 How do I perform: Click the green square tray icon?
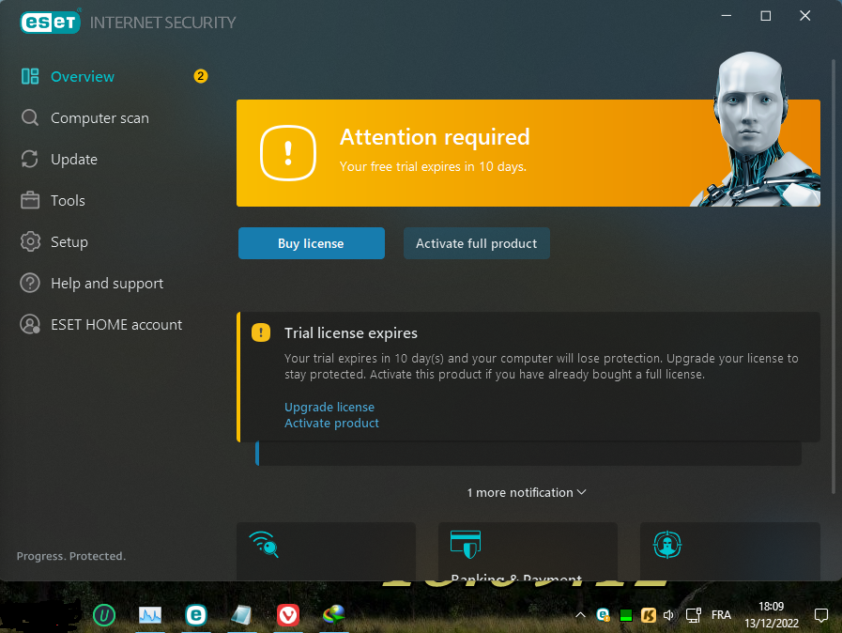pyautogui.click(x=625, y=615)
